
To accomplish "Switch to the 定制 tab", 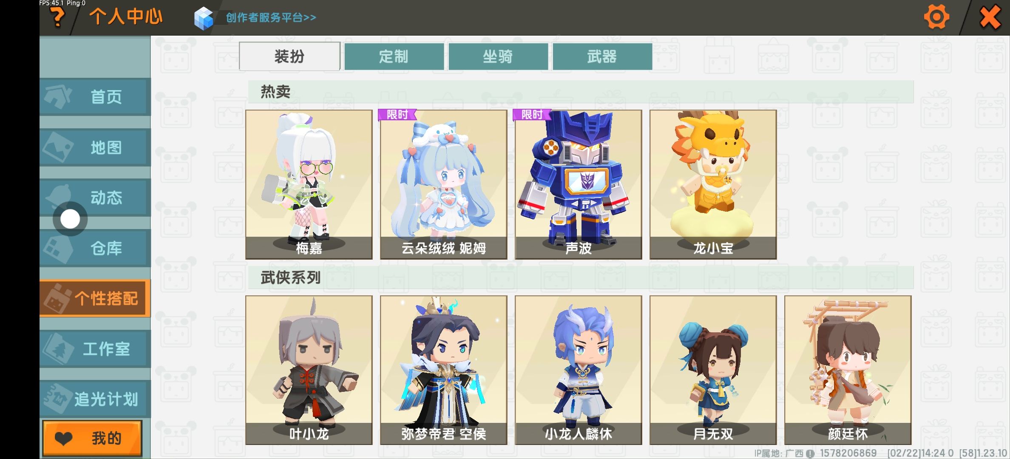I will (394, 57).
